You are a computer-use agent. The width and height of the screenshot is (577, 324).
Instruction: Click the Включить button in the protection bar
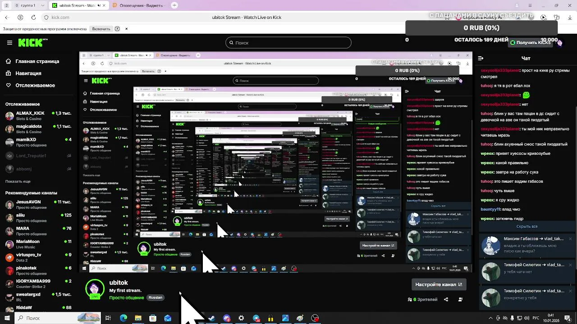101,29
